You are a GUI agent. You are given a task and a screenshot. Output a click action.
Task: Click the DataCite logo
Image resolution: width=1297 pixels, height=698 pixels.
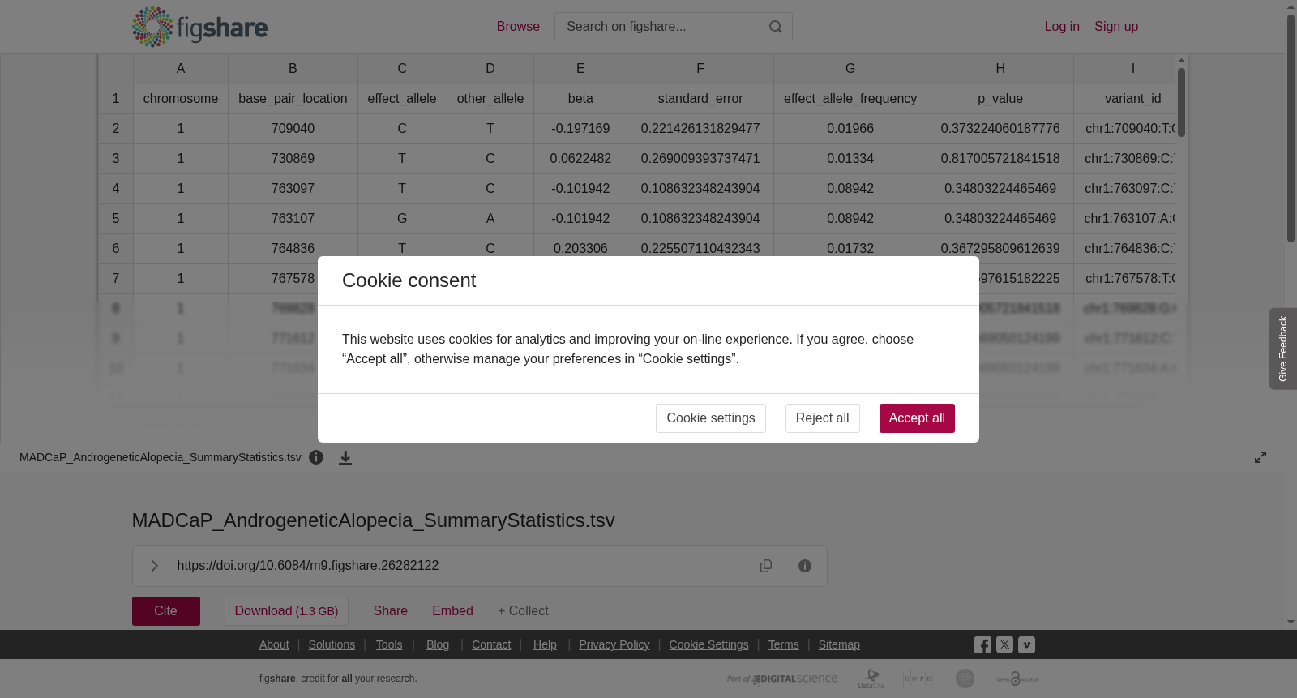pos(871,679)
